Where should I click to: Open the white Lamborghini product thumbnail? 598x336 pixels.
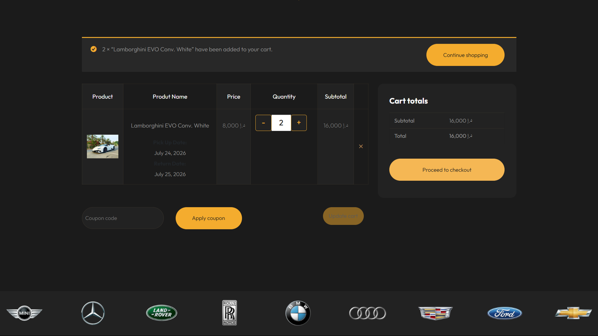click(103, 146)
